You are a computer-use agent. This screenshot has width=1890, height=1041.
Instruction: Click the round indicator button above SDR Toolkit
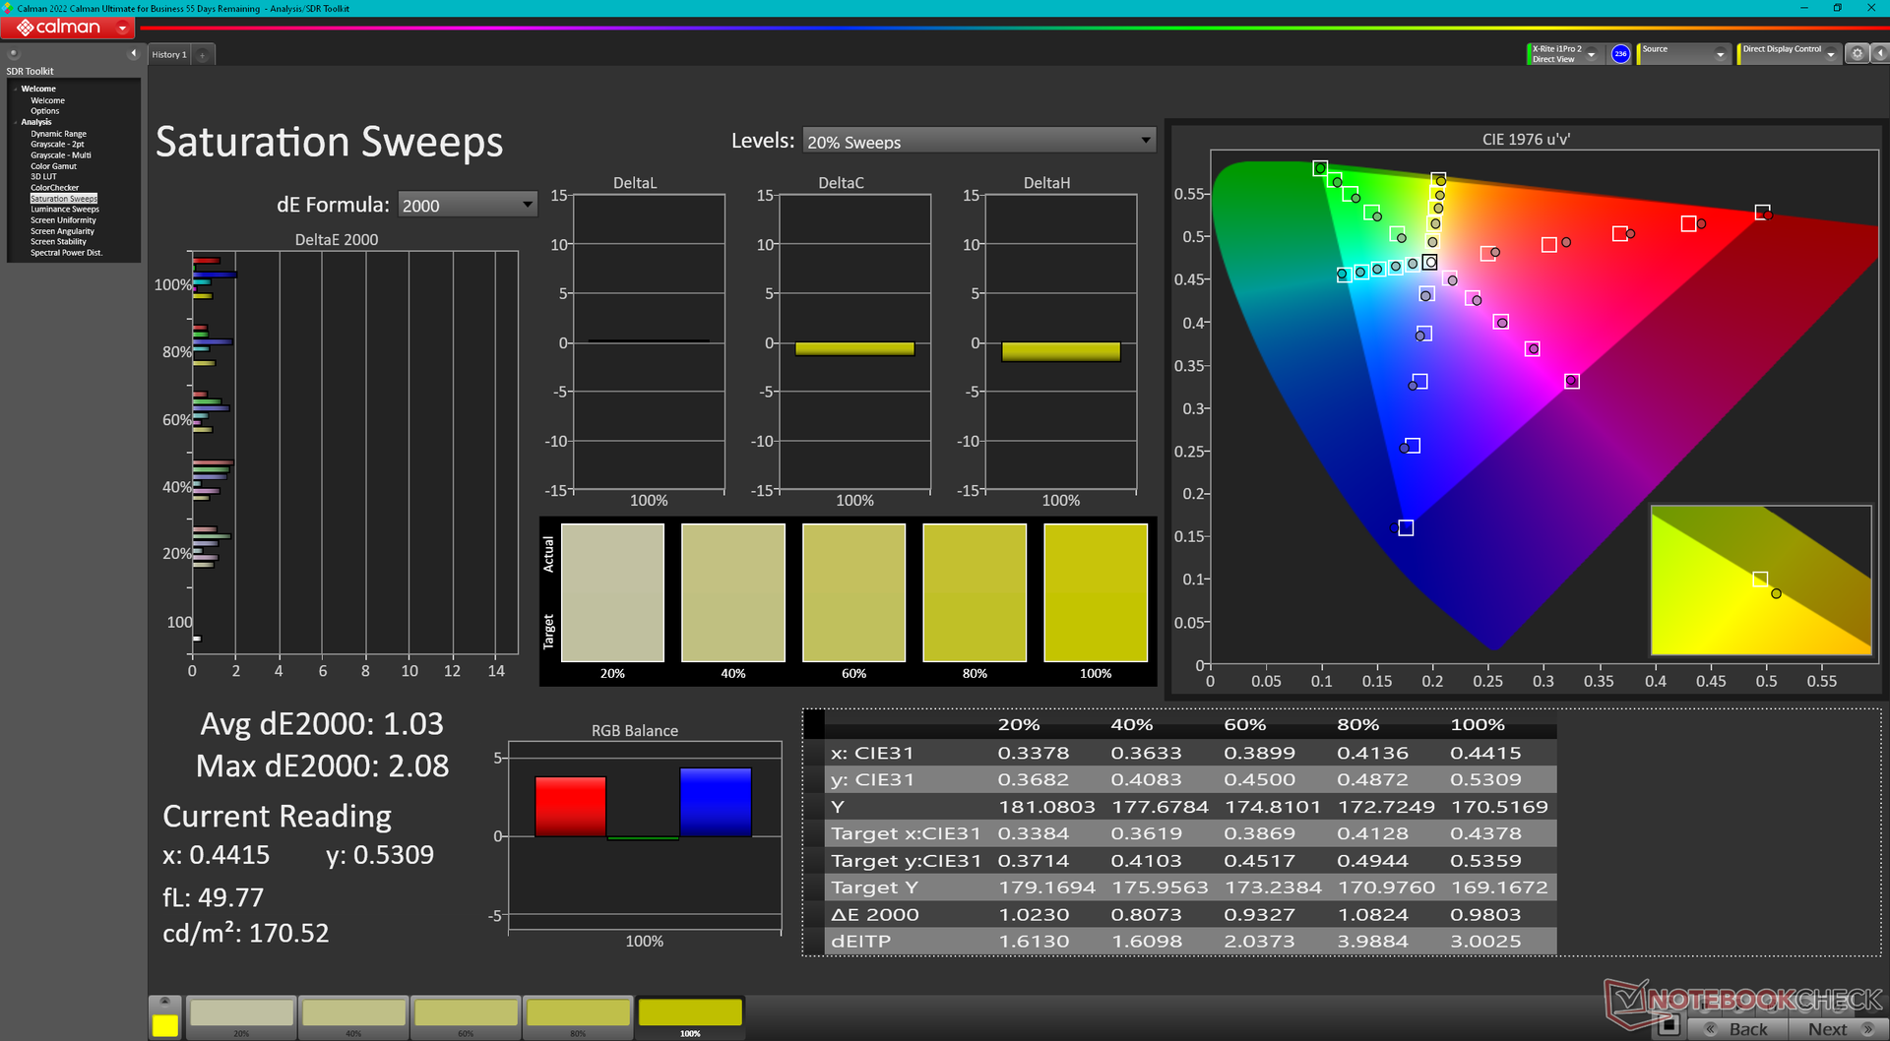click(14, 53)
